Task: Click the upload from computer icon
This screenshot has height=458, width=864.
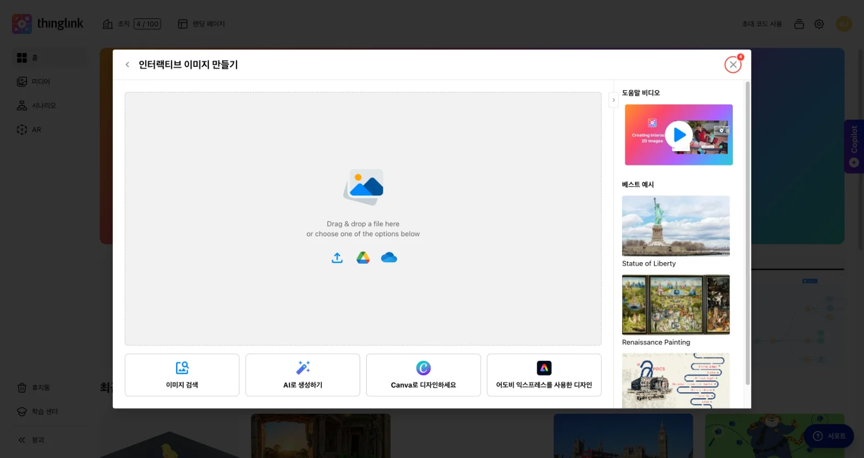Action: tap(337, 258)
